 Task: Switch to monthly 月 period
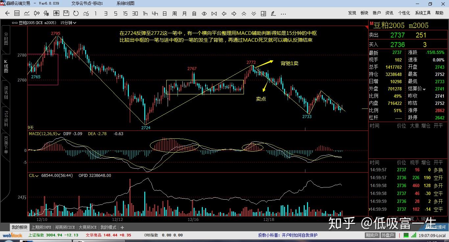(184, 13)
